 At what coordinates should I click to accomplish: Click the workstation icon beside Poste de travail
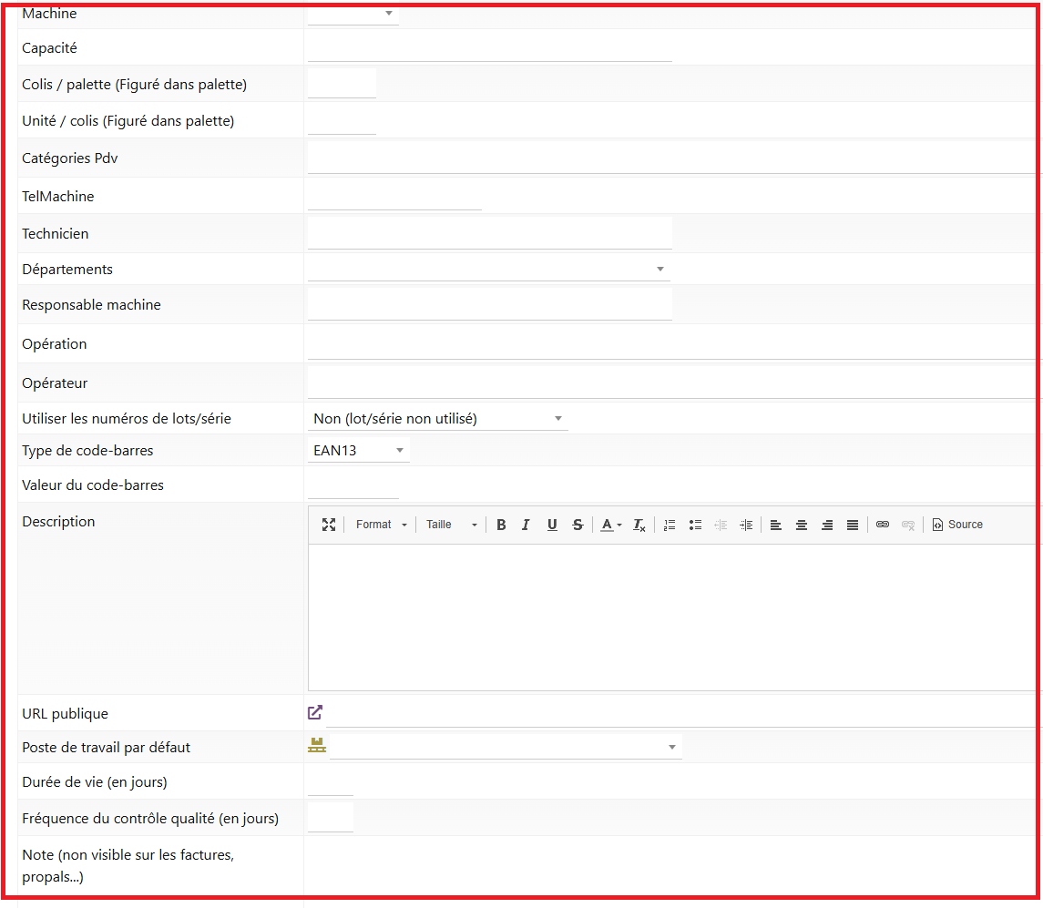[x=317, y=745]
